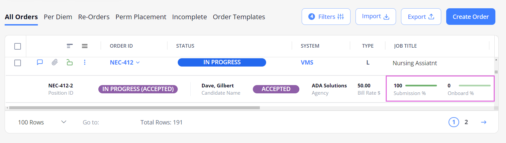This screenshot has width=506, height=143.
Task: Click the Import button
Action: [375, 17]
